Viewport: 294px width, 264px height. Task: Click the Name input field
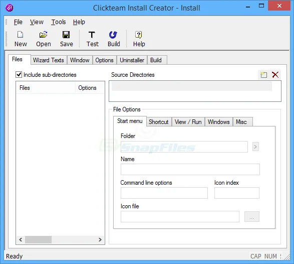coord(190,169)
